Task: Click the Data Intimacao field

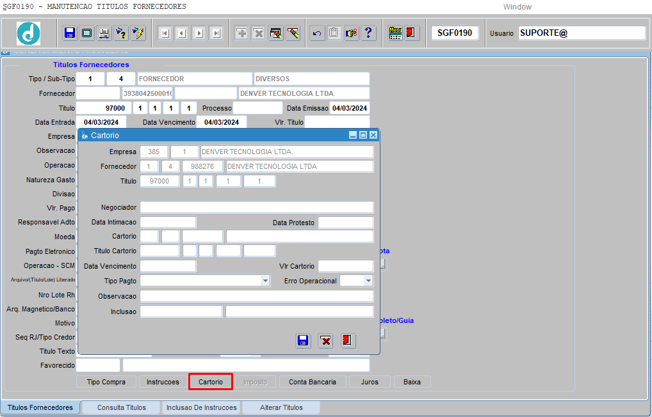Action: click(x=168, y=222)
